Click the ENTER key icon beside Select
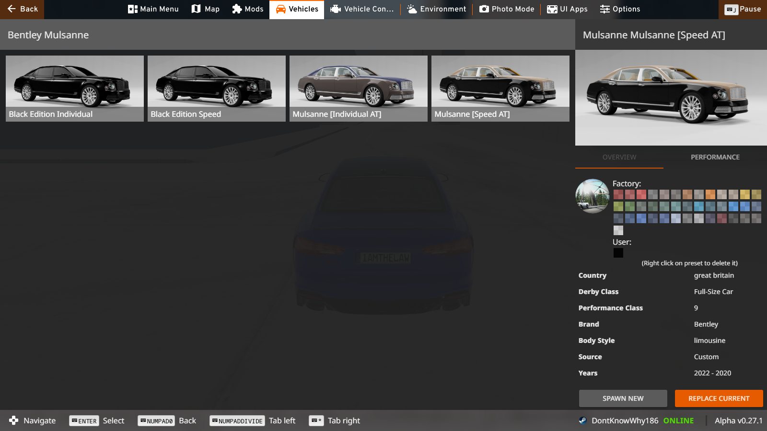Viewport: 767px width, 431px height. (x=84, y=420)
